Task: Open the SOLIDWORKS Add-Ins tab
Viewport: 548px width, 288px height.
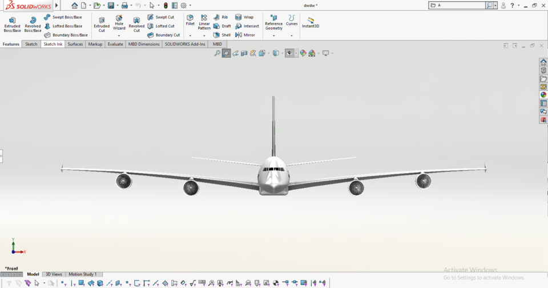Action: coord(185,44)
